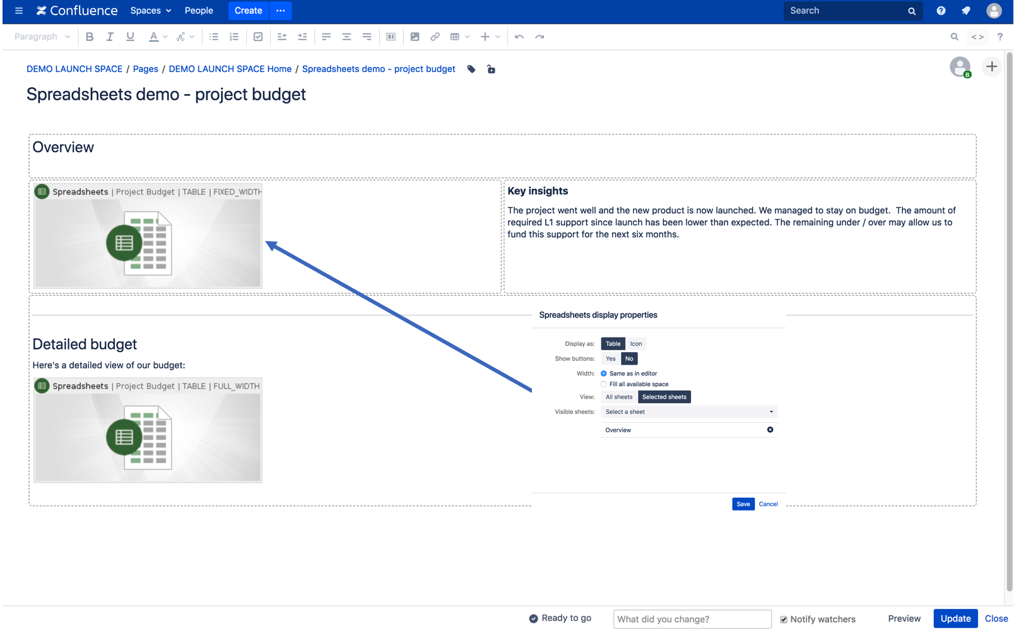This screenshot has width=1014, height=636.
Task: Open the Select a sheet dropdown
Action: (688, 411)
